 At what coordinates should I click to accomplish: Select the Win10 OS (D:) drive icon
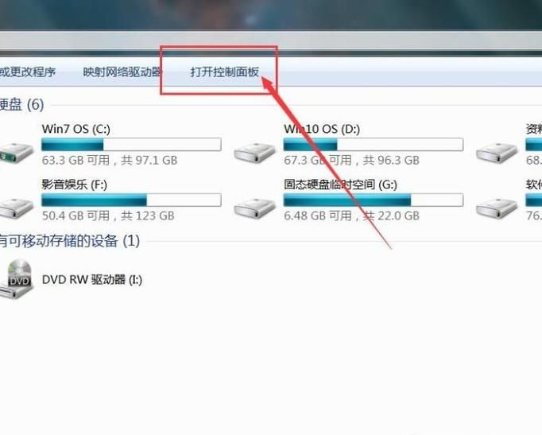[255, 153]
